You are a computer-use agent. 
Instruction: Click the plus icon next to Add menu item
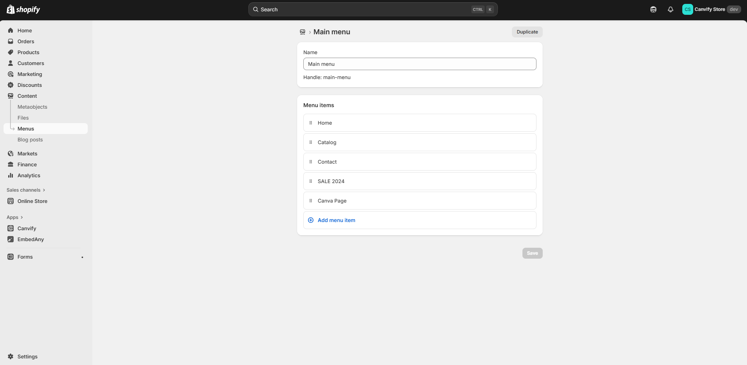pos(311,220)
